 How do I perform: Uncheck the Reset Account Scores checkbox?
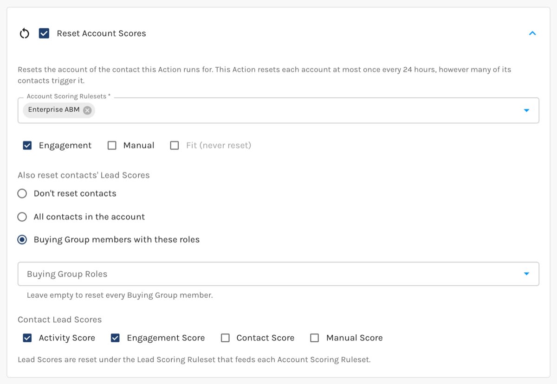coord(44,33)
